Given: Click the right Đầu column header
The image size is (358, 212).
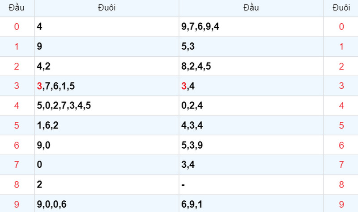Looking at the screenshot, I should click(251, 8).
